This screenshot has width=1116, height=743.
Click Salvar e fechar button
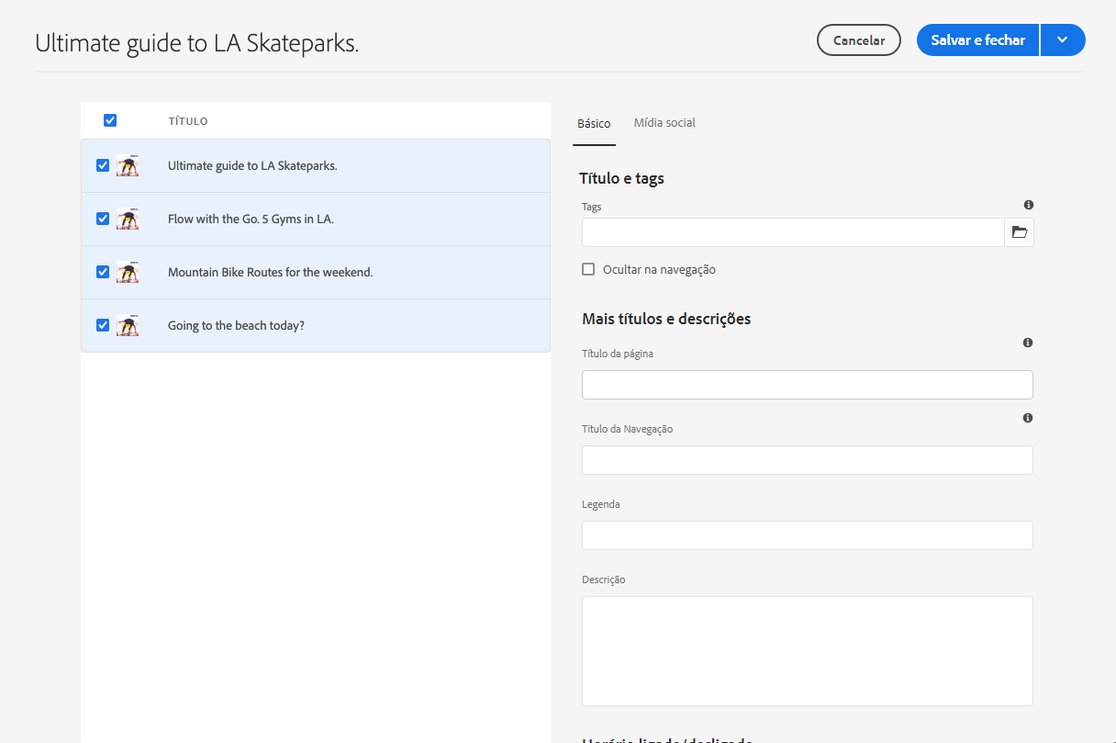(x=977, y=40)
